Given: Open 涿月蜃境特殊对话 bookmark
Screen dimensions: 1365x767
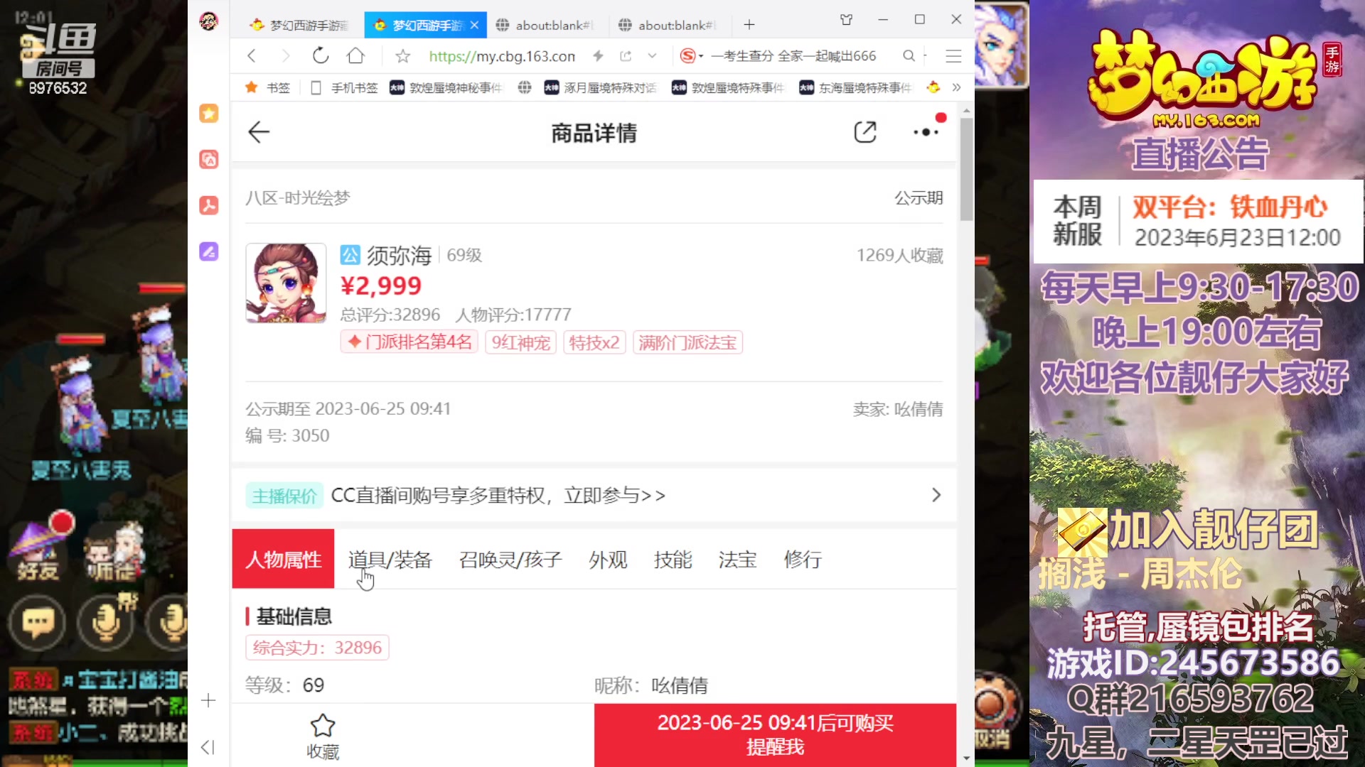Looking at the screenshot, I should point(601,87).
